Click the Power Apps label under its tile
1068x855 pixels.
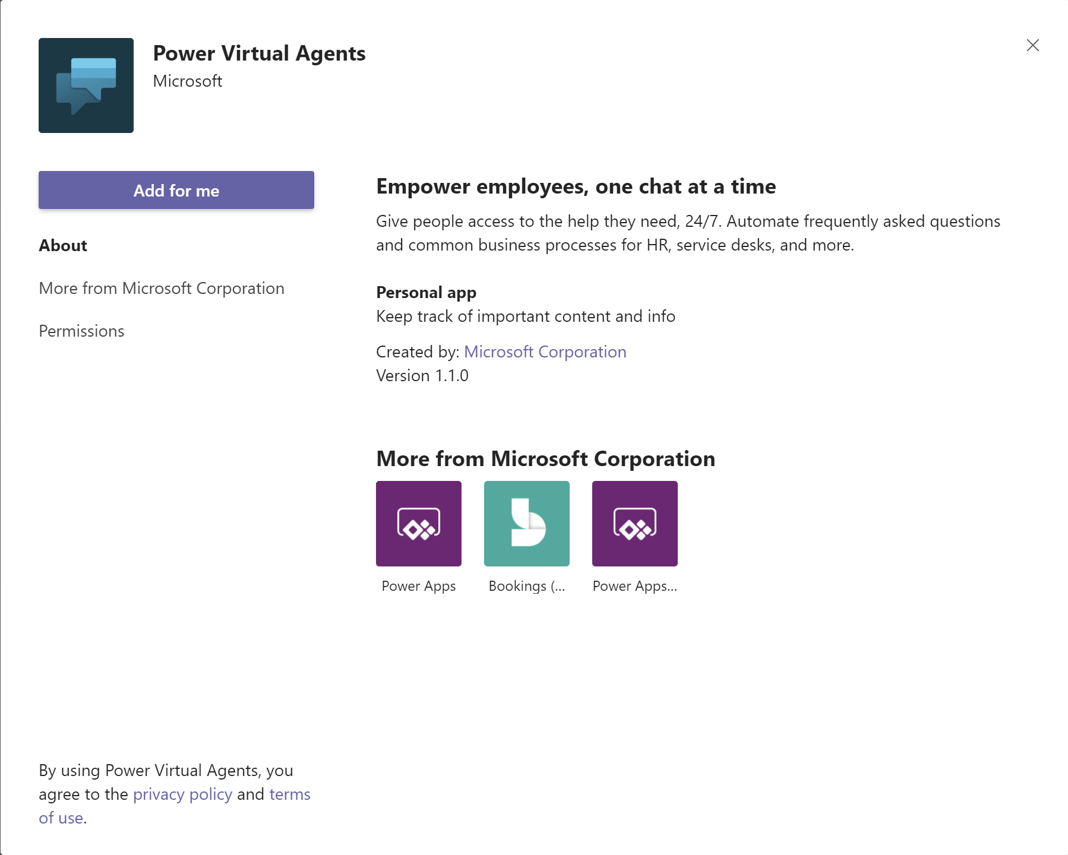(x=418, y=586)
